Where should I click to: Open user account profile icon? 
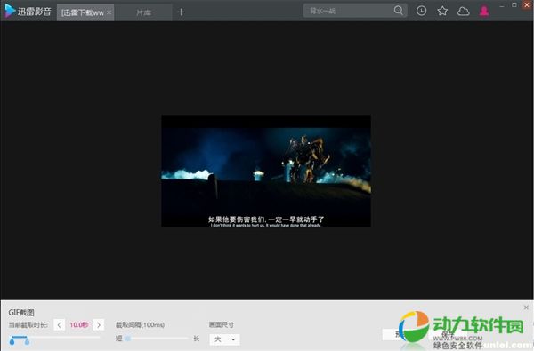pyautogui.click(x=484, y=11)
